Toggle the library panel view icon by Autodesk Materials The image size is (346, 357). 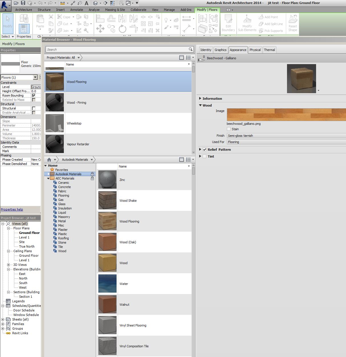tap(182, 160)
